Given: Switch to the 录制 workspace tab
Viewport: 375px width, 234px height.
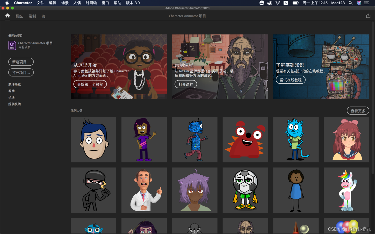Looking at the screenshot, I should point(32,16).
